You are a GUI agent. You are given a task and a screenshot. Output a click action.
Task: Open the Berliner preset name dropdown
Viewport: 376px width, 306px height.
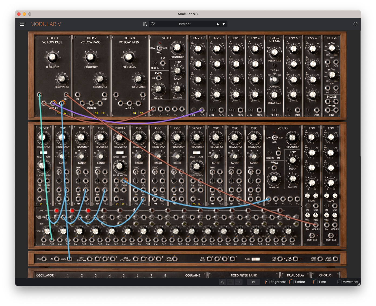185,24
